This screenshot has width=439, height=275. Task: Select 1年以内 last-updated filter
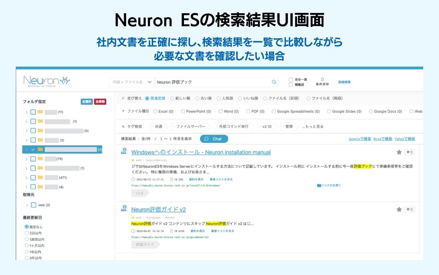pos(27,252)
